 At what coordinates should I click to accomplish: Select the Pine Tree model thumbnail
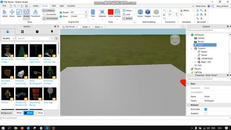click(22, 51)
